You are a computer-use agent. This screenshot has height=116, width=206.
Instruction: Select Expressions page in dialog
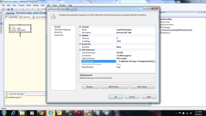(59, 35)
